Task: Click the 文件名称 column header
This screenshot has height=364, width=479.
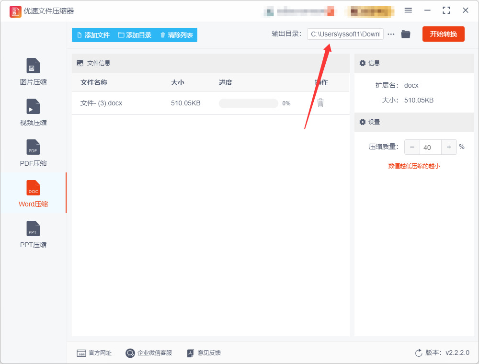Action: (94, 82)
